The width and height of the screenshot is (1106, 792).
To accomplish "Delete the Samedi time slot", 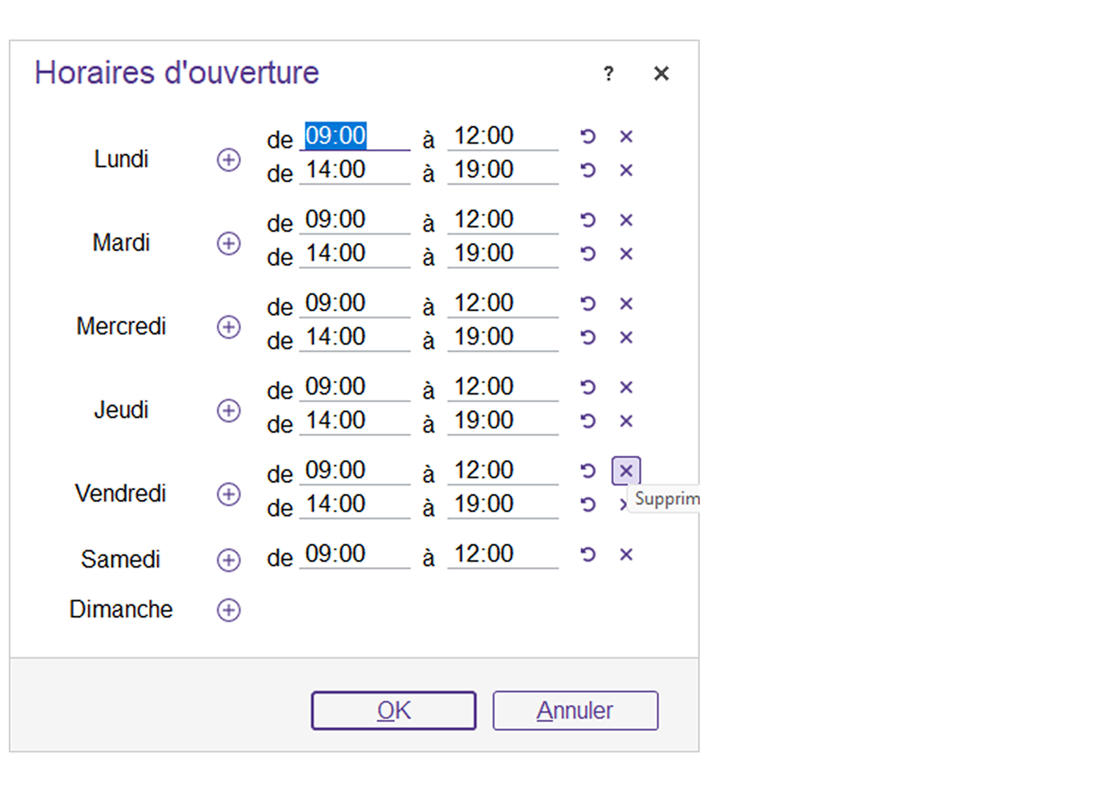I will 626,554.
